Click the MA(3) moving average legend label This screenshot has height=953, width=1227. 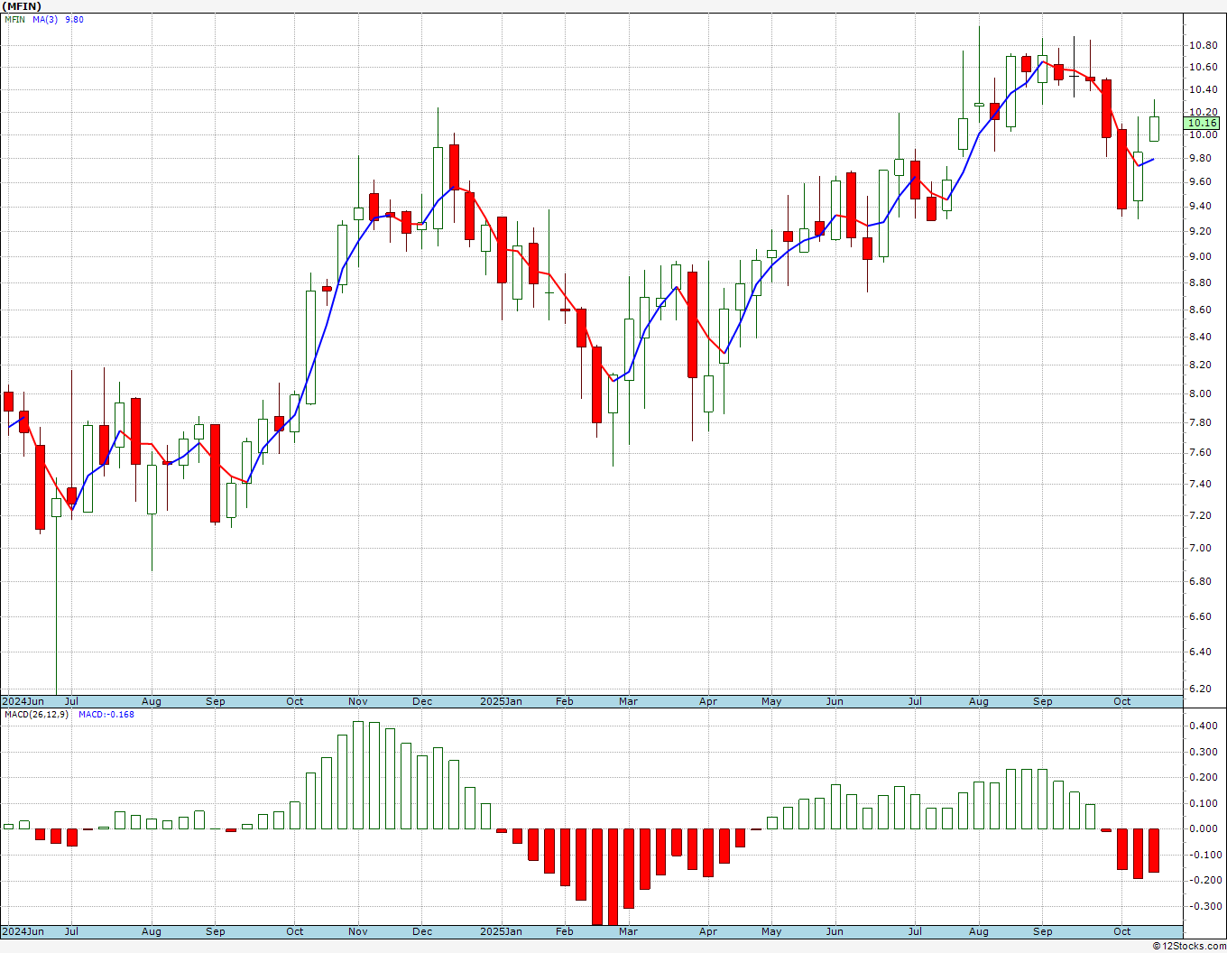pyautogui.click(x=45, y=20)
